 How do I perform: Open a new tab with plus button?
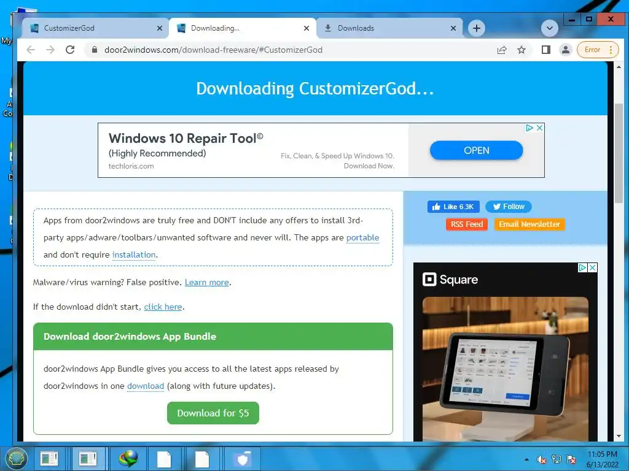coord(477,28)
